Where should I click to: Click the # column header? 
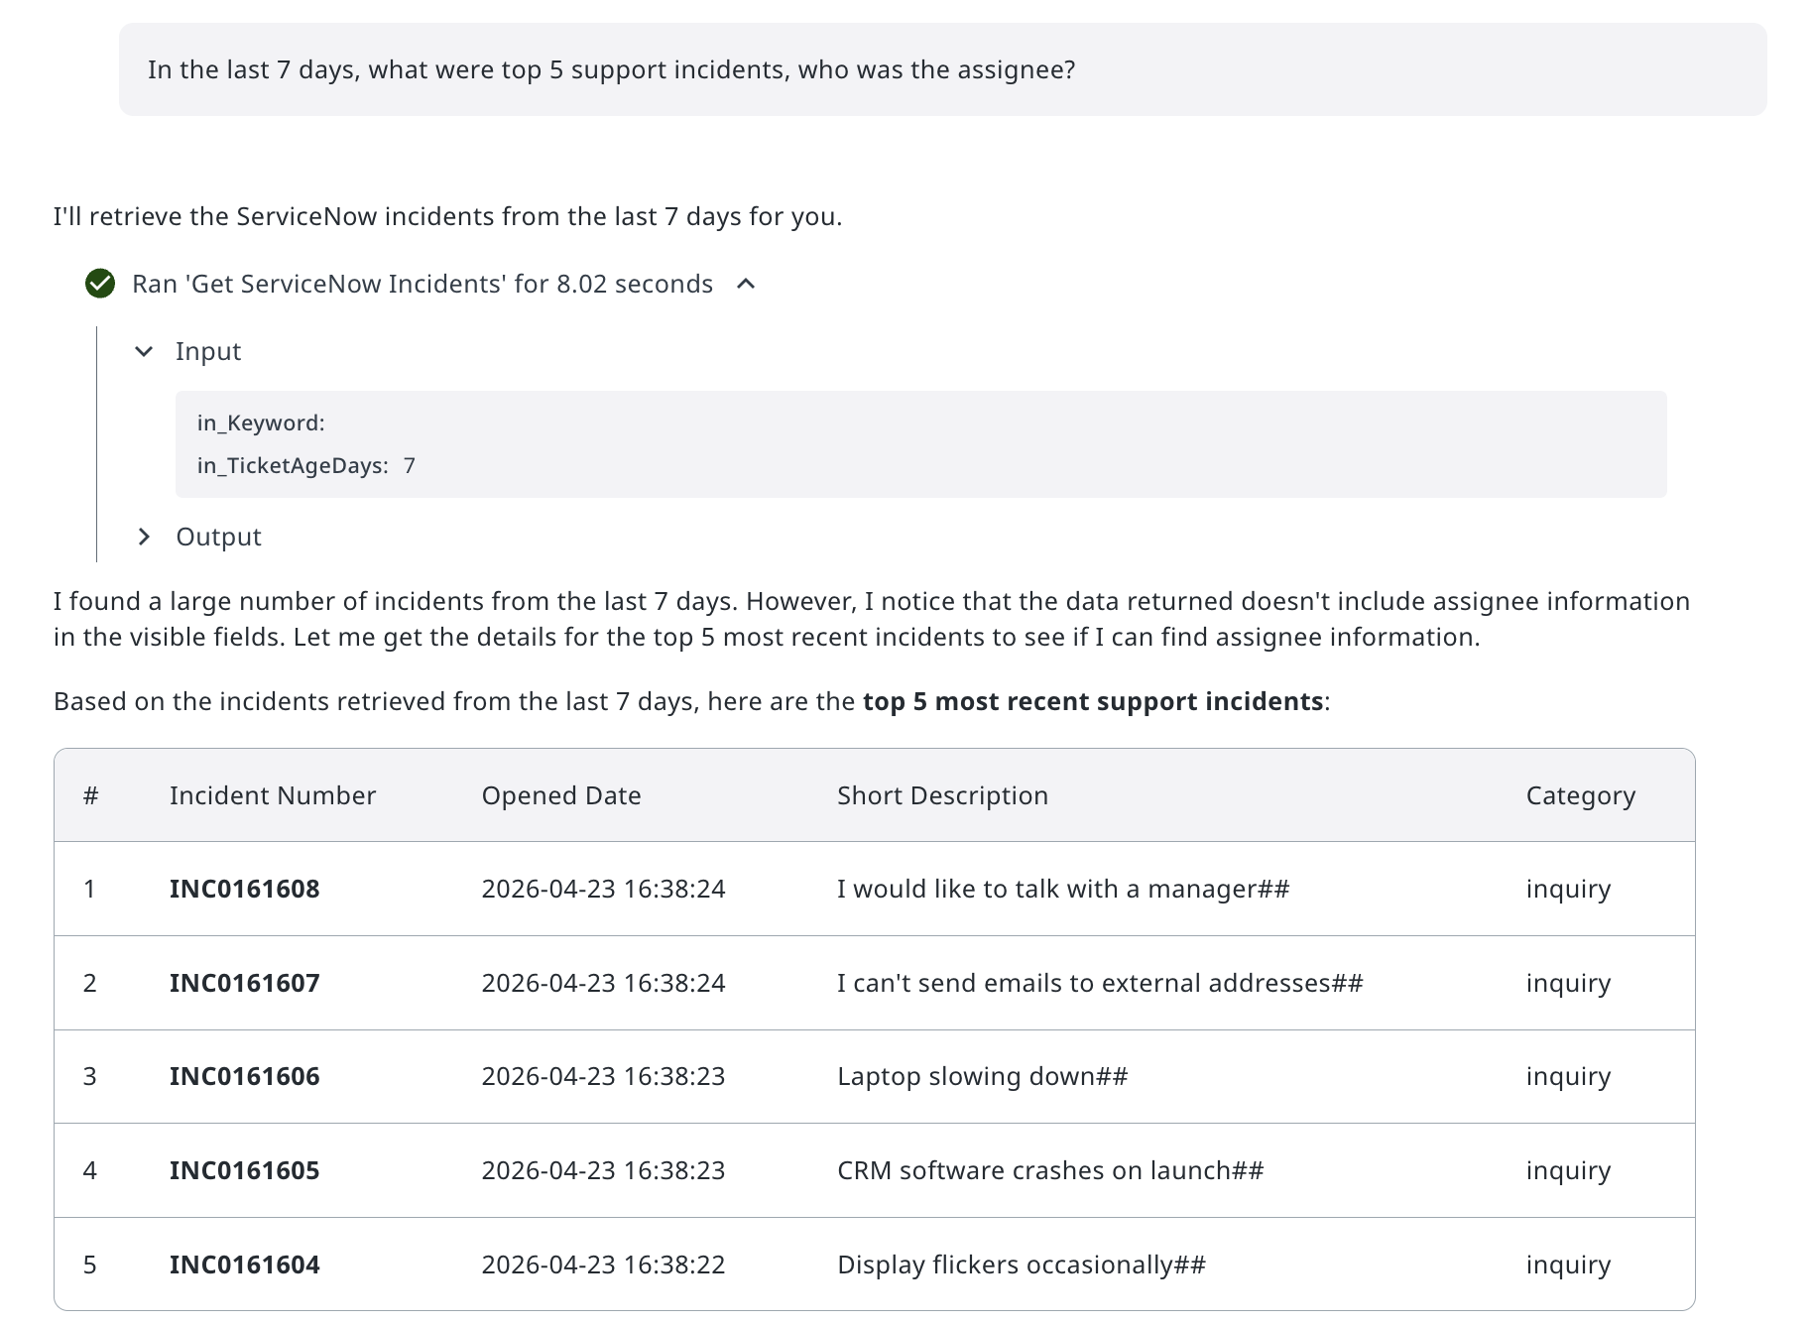(x=90, y=795)
